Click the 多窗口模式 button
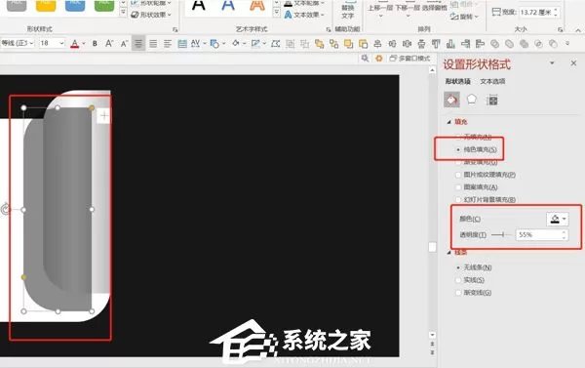This screenshot has width=585, height=368. coord(410,59)
